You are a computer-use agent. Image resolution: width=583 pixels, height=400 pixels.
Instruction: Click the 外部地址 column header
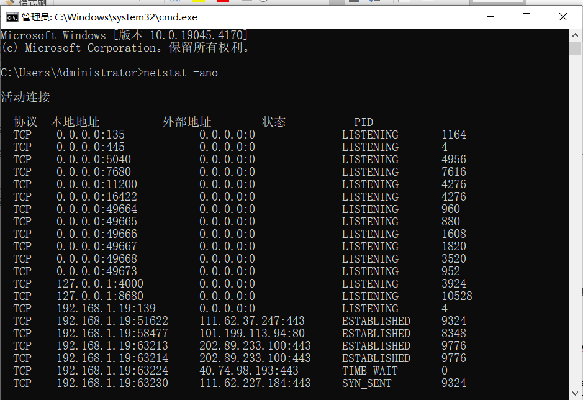point(187,122)
